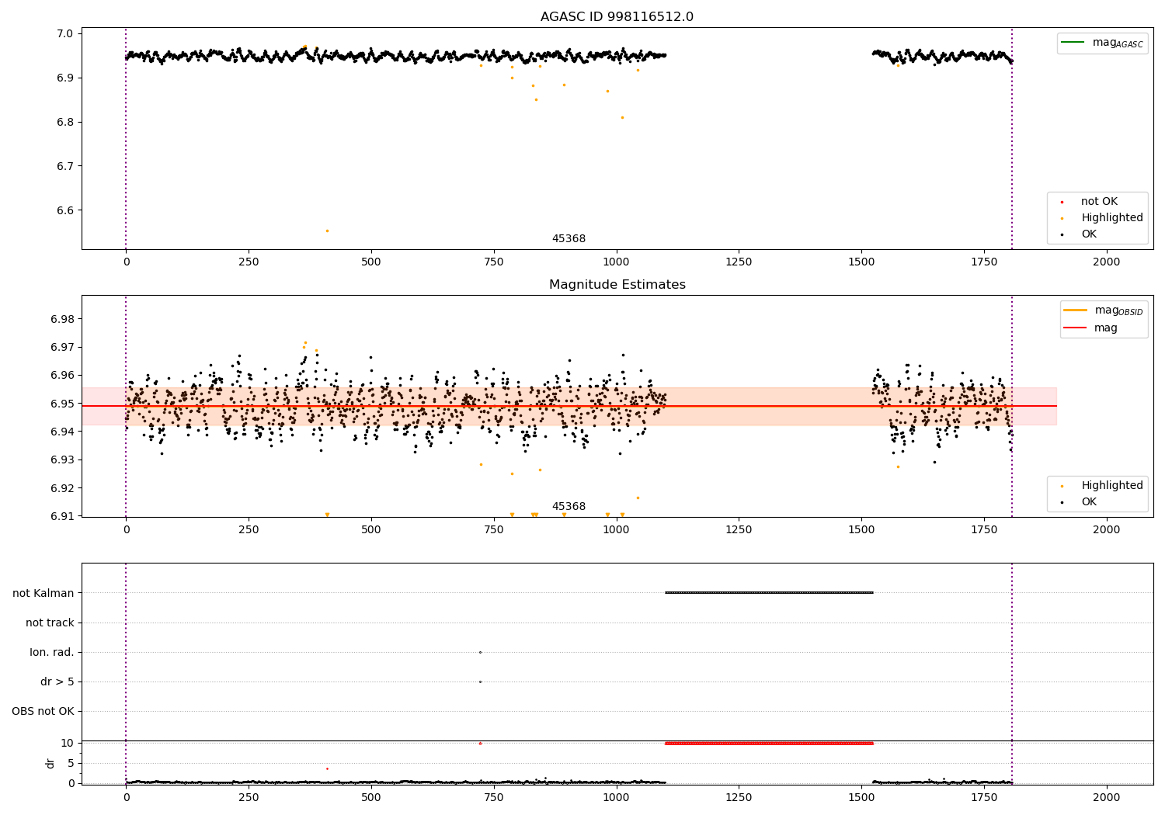This screenshot has width=1165, height=815.
Task: Click the 'not track' row label
Action: click(50, 623)
